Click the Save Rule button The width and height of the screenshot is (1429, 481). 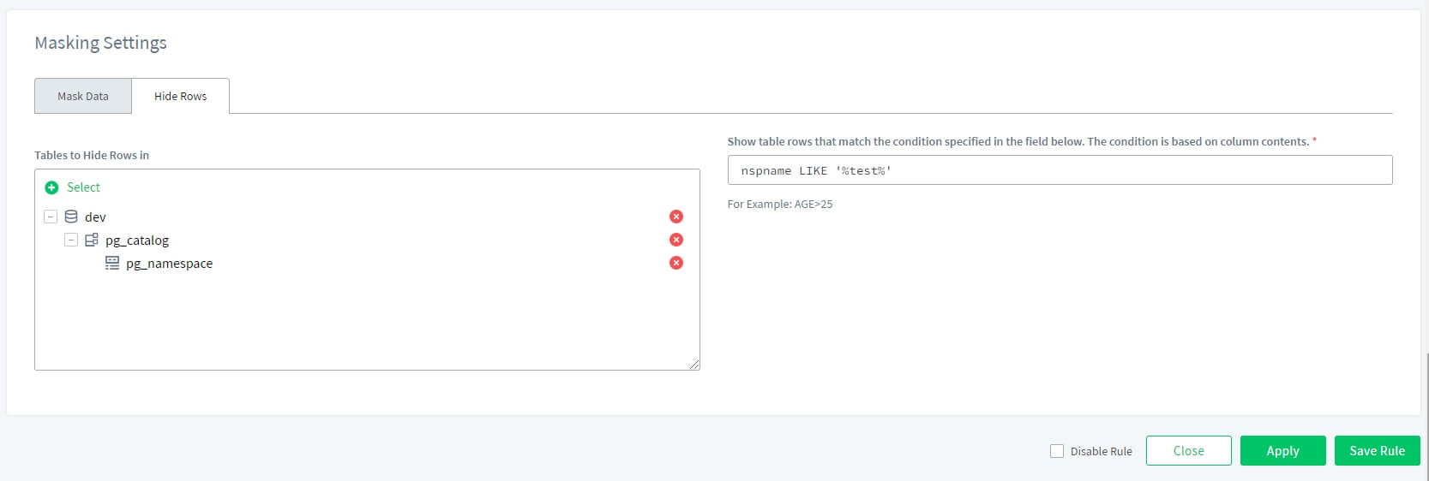pos(1377,451)
